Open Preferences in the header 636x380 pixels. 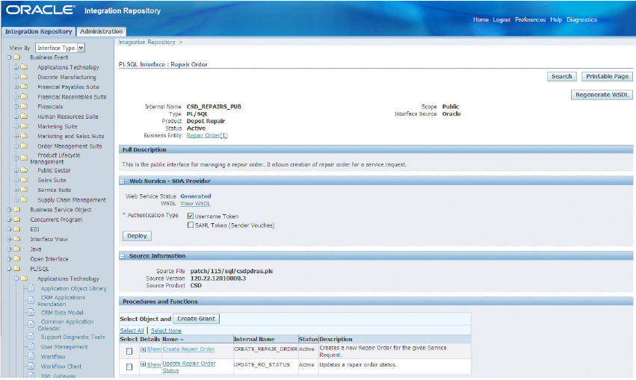tap(530, 19)
